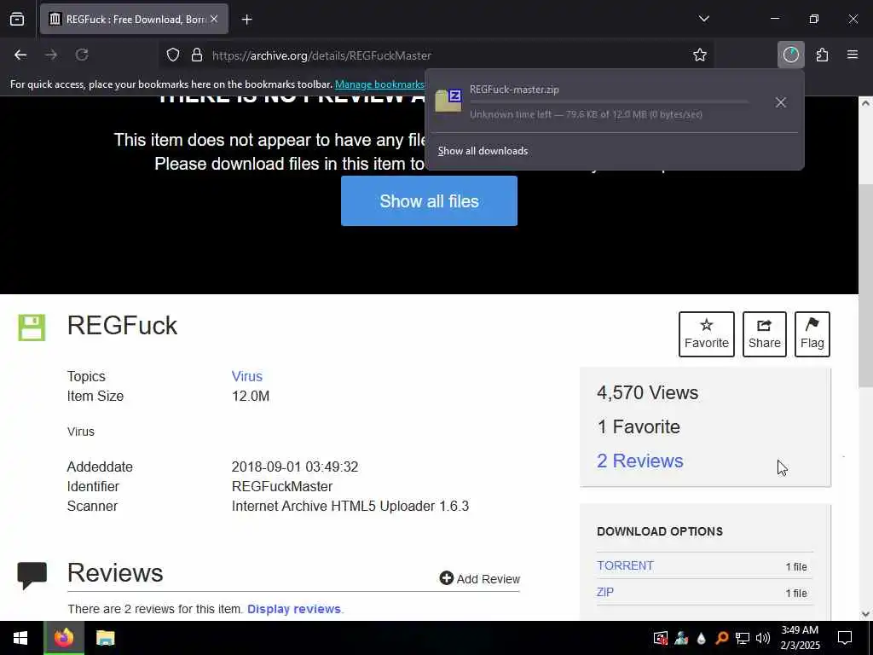Bookmark this page with the star icon
Image resolution: width=873 pixels, height=655 pixels.
[x=700, y=55]
